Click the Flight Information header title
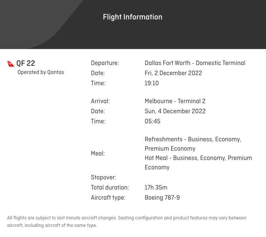The image size is (266, 237). pyautogui.click(x=133, y=17)
